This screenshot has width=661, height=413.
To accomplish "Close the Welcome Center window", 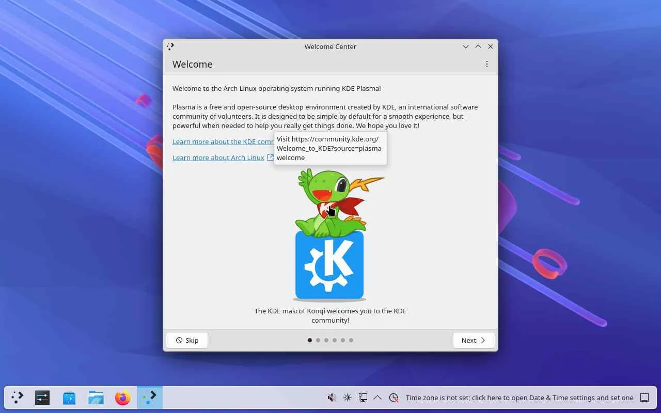I will pos(491,46).
